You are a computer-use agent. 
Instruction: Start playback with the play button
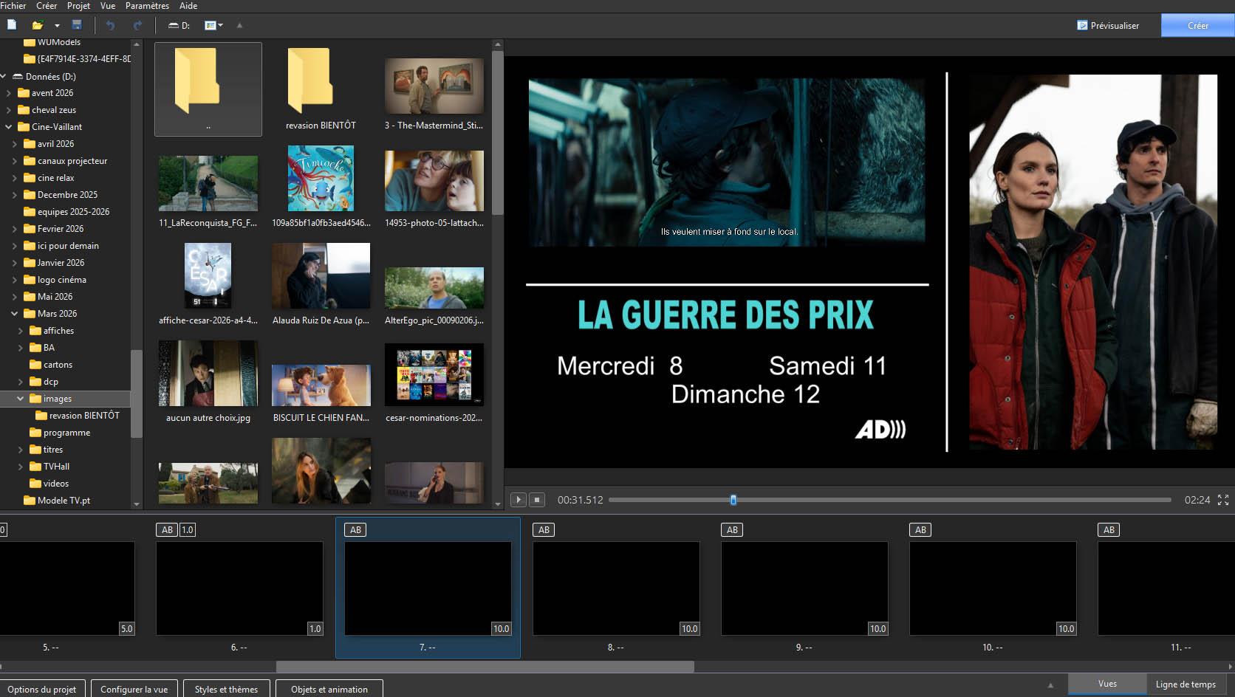[x=519, y=500]
